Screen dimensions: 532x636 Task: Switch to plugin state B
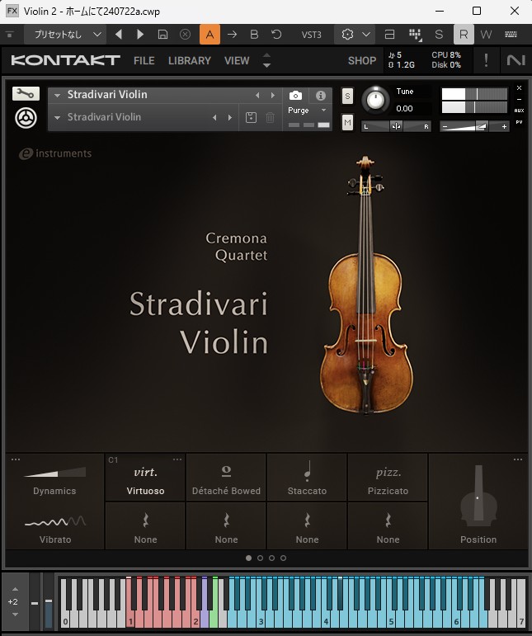coord(254,35)
